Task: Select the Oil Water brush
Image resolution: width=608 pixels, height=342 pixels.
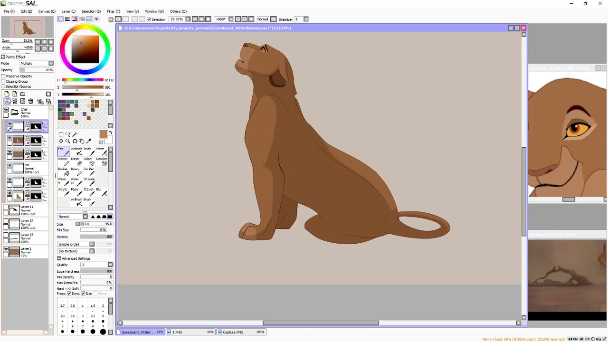Action: coord(89,181)
